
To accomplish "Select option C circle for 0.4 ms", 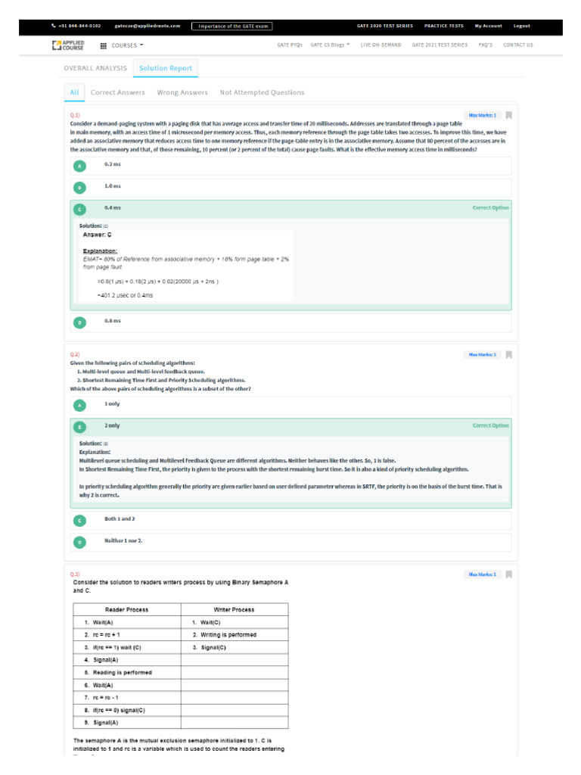I will coord(79,210).
